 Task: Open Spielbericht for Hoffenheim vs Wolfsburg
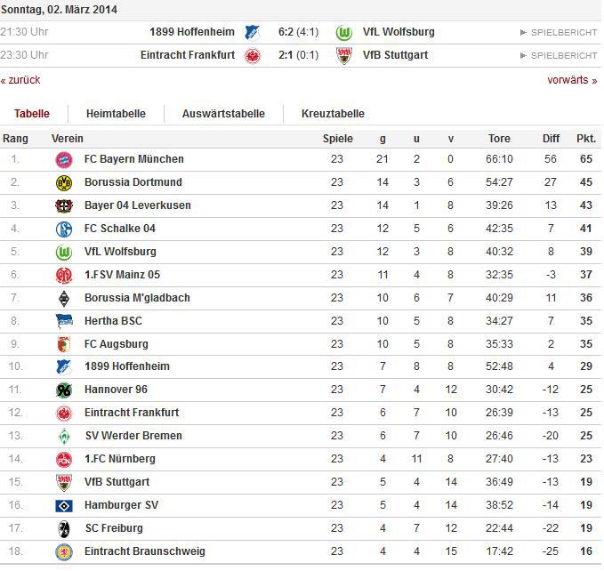tap(559, 33)
